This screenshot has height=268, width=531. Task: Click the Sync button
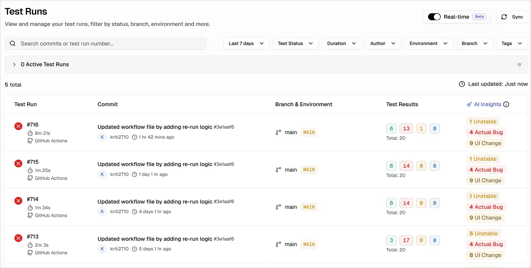pyautogui.click(x=512, y=17)
